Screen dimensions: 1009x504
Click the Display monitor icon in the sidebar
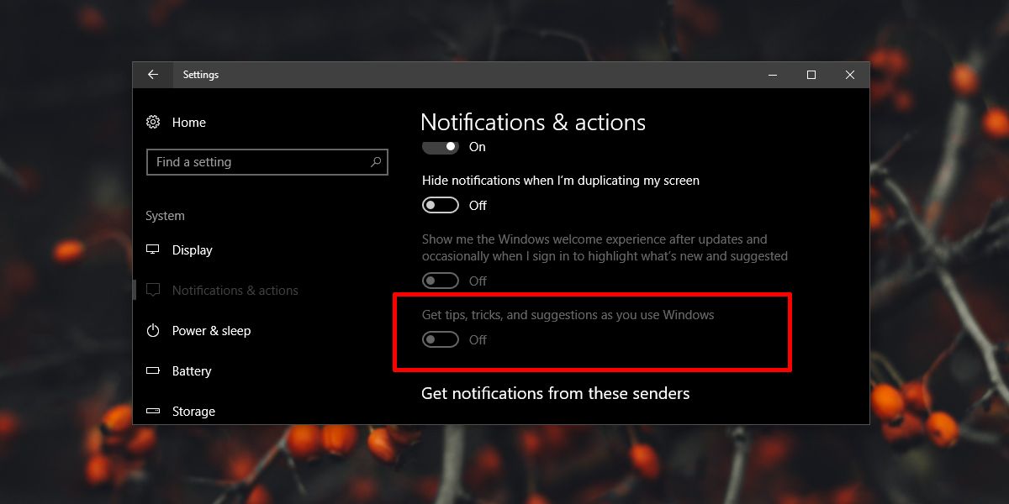click(153, 249)
